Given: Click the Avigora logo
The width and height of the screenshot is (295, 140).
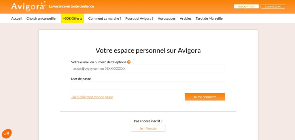Looking at the screenshot, I should click(x=28, y=6).
